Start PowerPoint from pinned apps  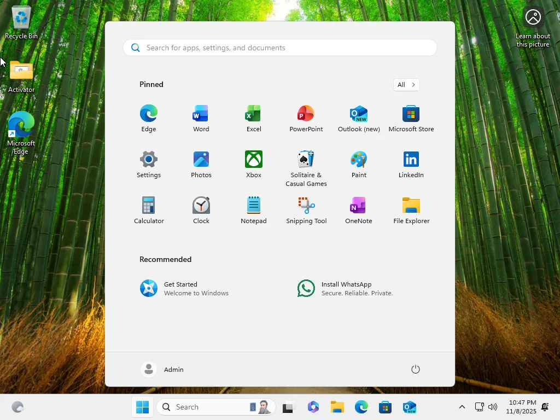[306, 118]
